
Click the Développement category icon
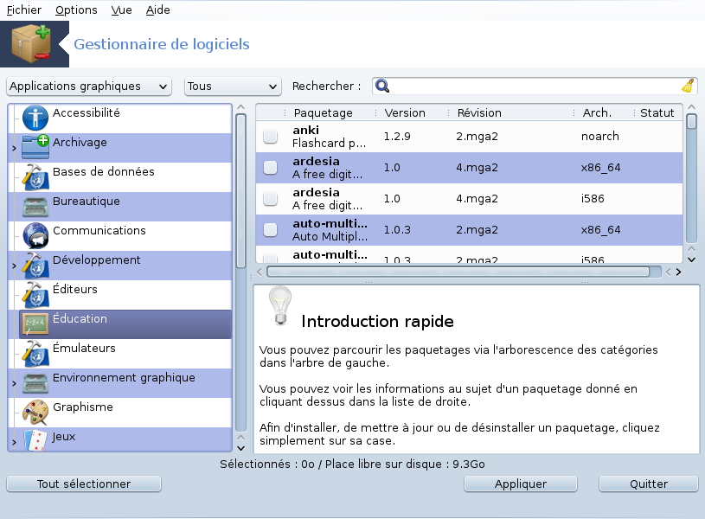pyautogui.click(x=35, y=265)
